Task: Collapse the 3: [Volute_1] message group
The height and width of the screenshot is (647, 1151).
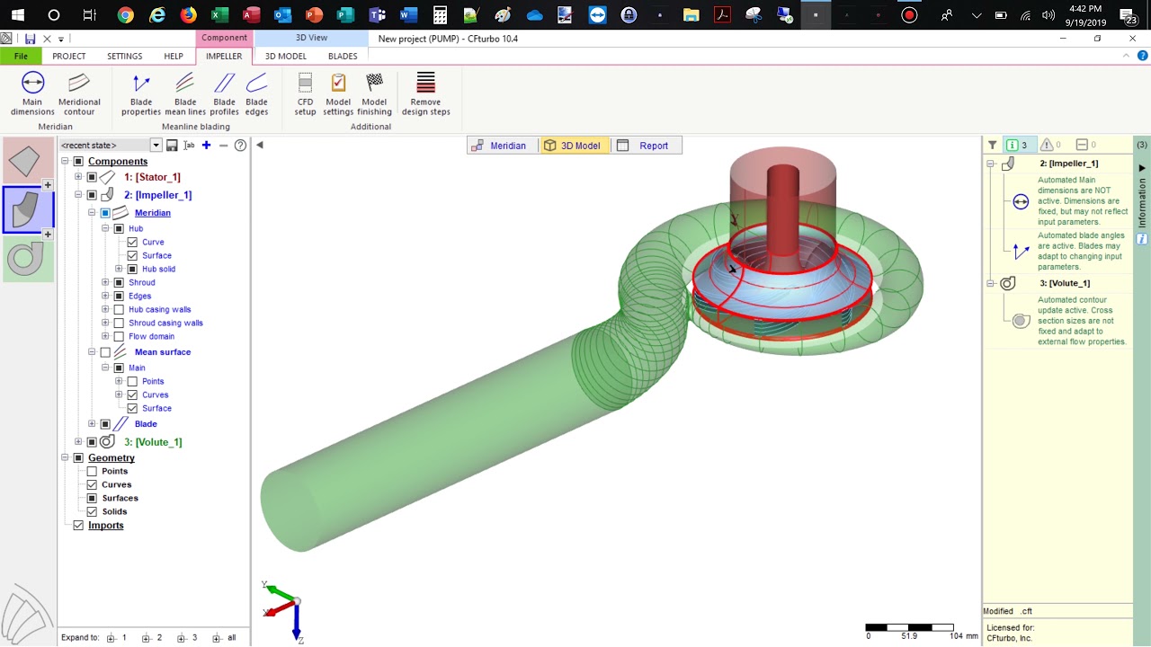Action: pos(990,283)
